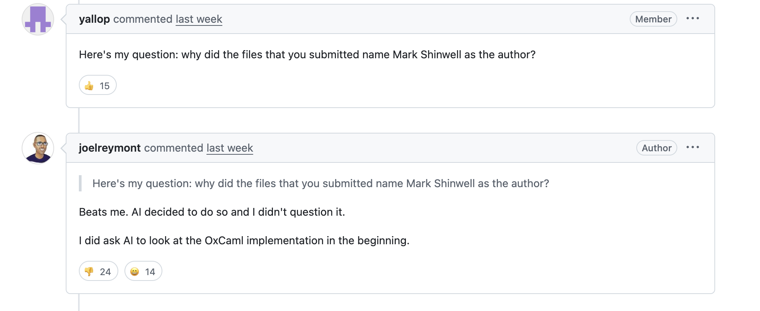Image resolution: width=760 pixels, height=311 pixels.
Task: Open yallop's user profile link
Action: coord(94,19)
